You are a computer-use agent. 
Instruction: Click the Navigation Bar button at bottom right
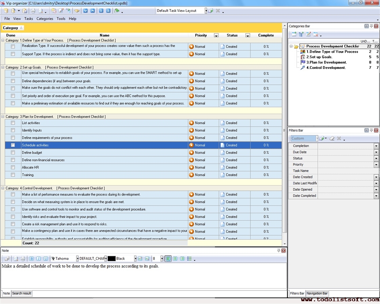click(317, 293)
